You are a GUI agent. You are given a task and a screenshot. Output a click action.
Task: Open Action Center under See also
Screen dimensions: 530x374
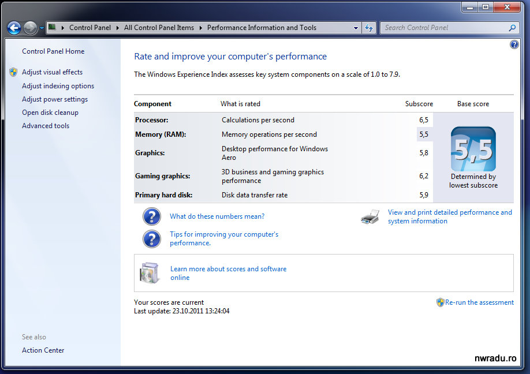43,350
